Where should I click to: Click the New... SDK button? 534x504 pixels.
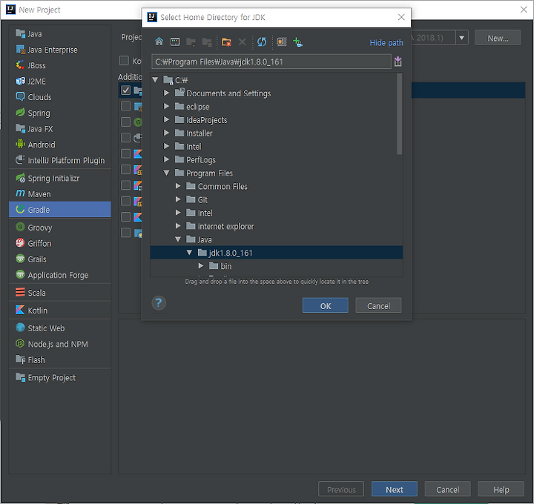tap(498, 38)
